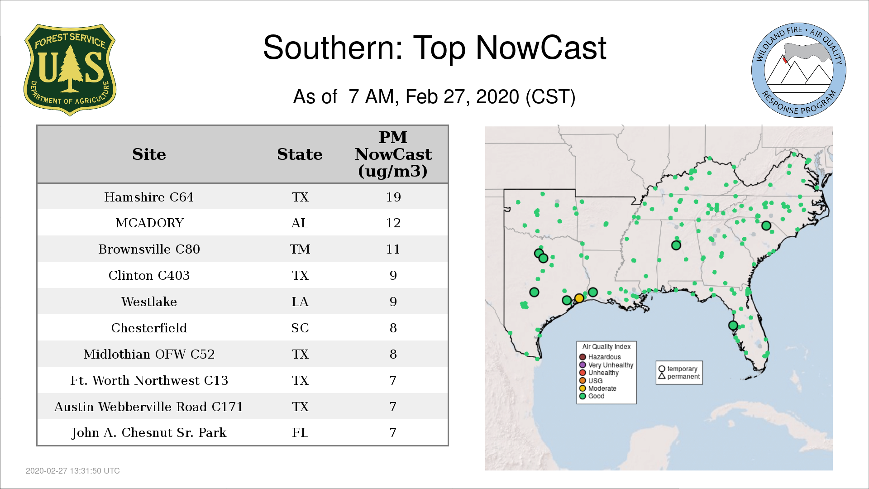869x489 pixels.
Task: Click the Site column header
Action: click(x=149, y=154)
